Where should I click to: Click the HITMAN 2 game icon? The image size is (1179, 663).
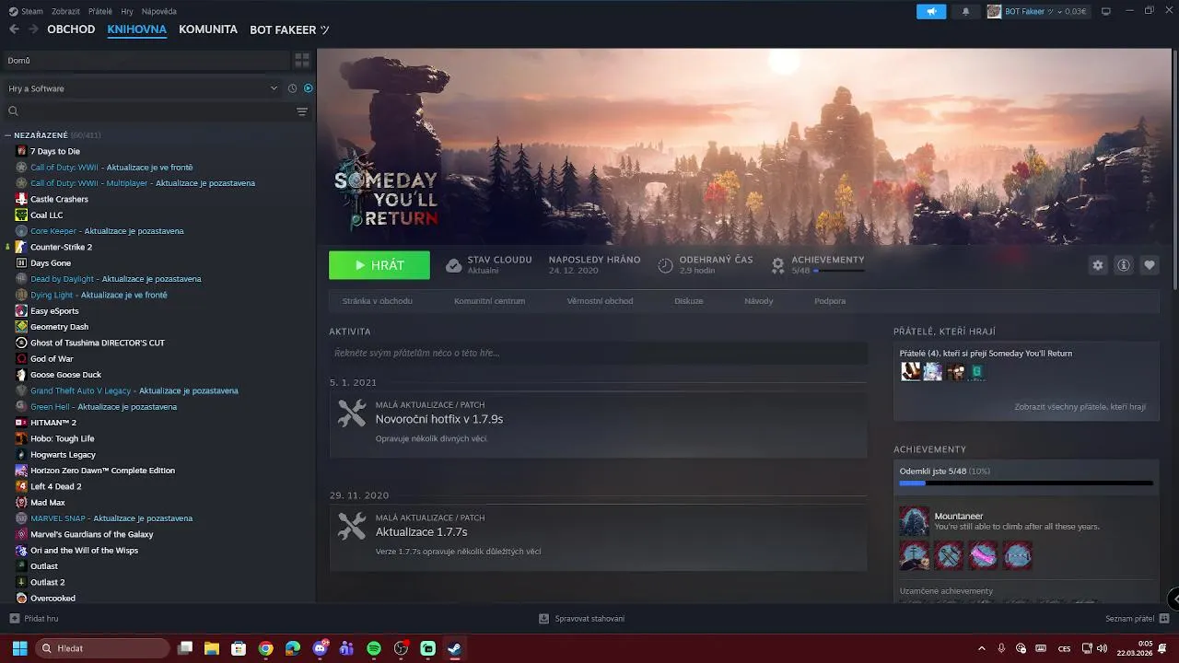21,423
